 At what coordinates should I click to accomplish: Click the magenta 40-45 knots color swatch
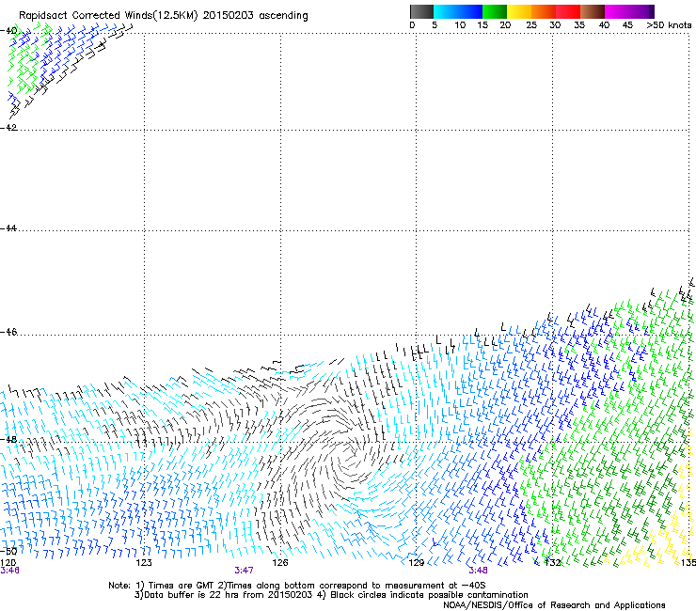tap(617, 11)
